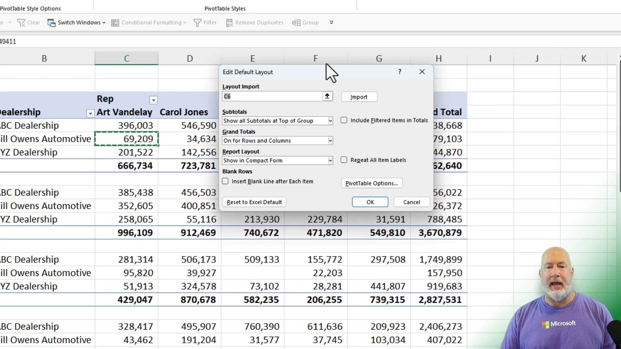Enable Include Filtered Items in Totals
The image size is (621, 349).
pos(344,120)
